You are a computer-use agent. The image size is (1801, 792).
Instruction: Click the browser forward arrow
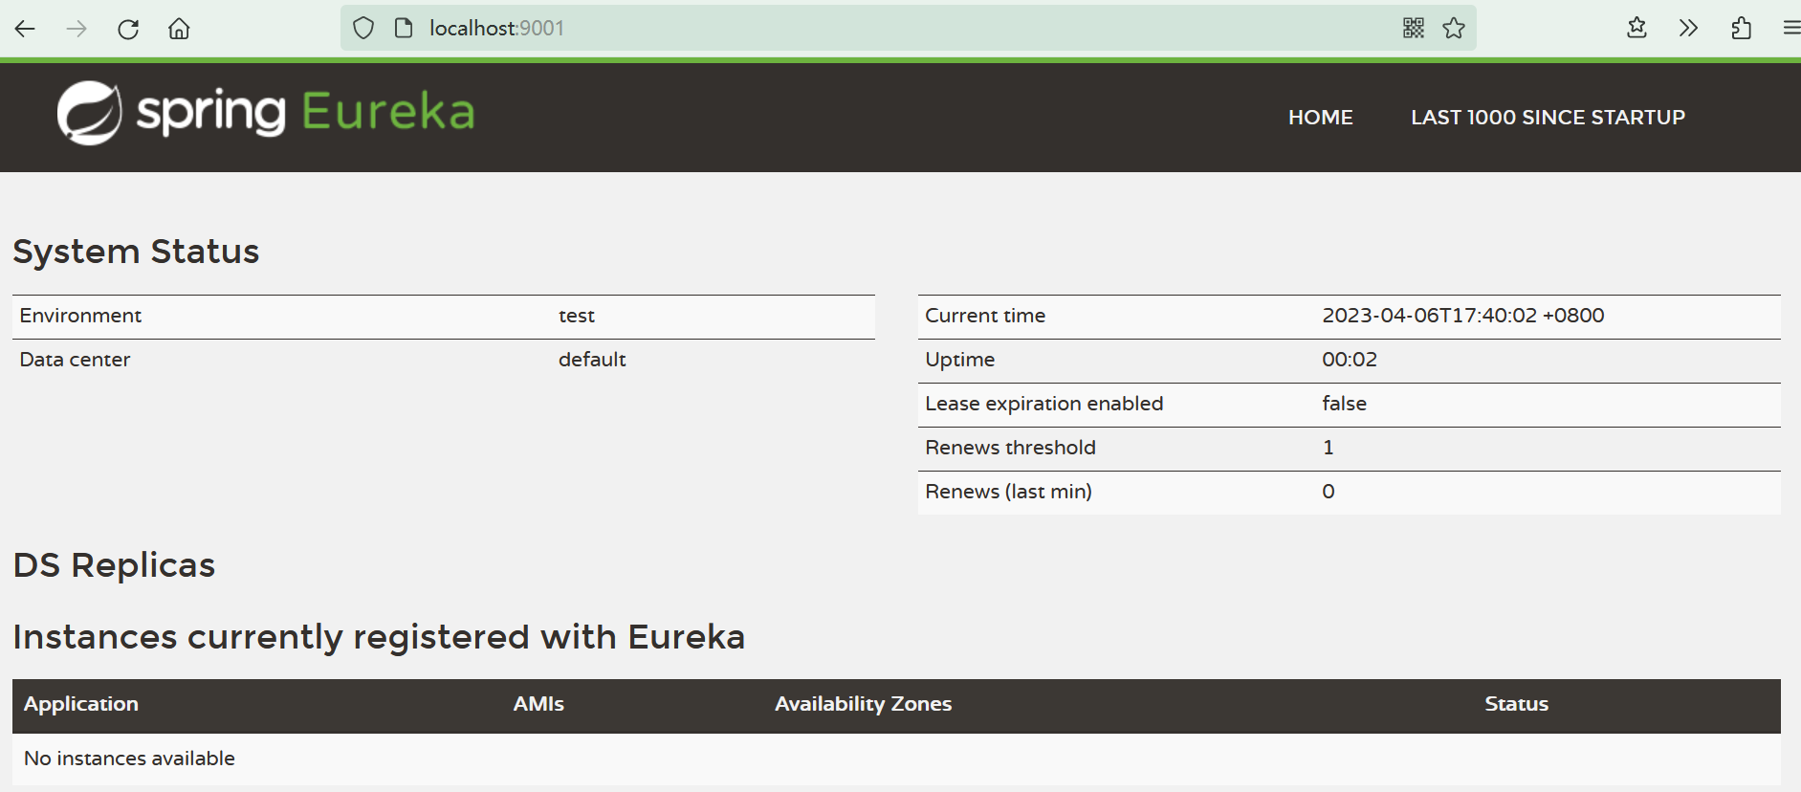click(x=77, y=29)
